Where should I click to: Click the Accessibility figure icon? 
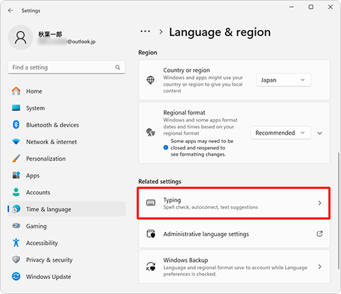pyautogui.click(x=16, y=243)
